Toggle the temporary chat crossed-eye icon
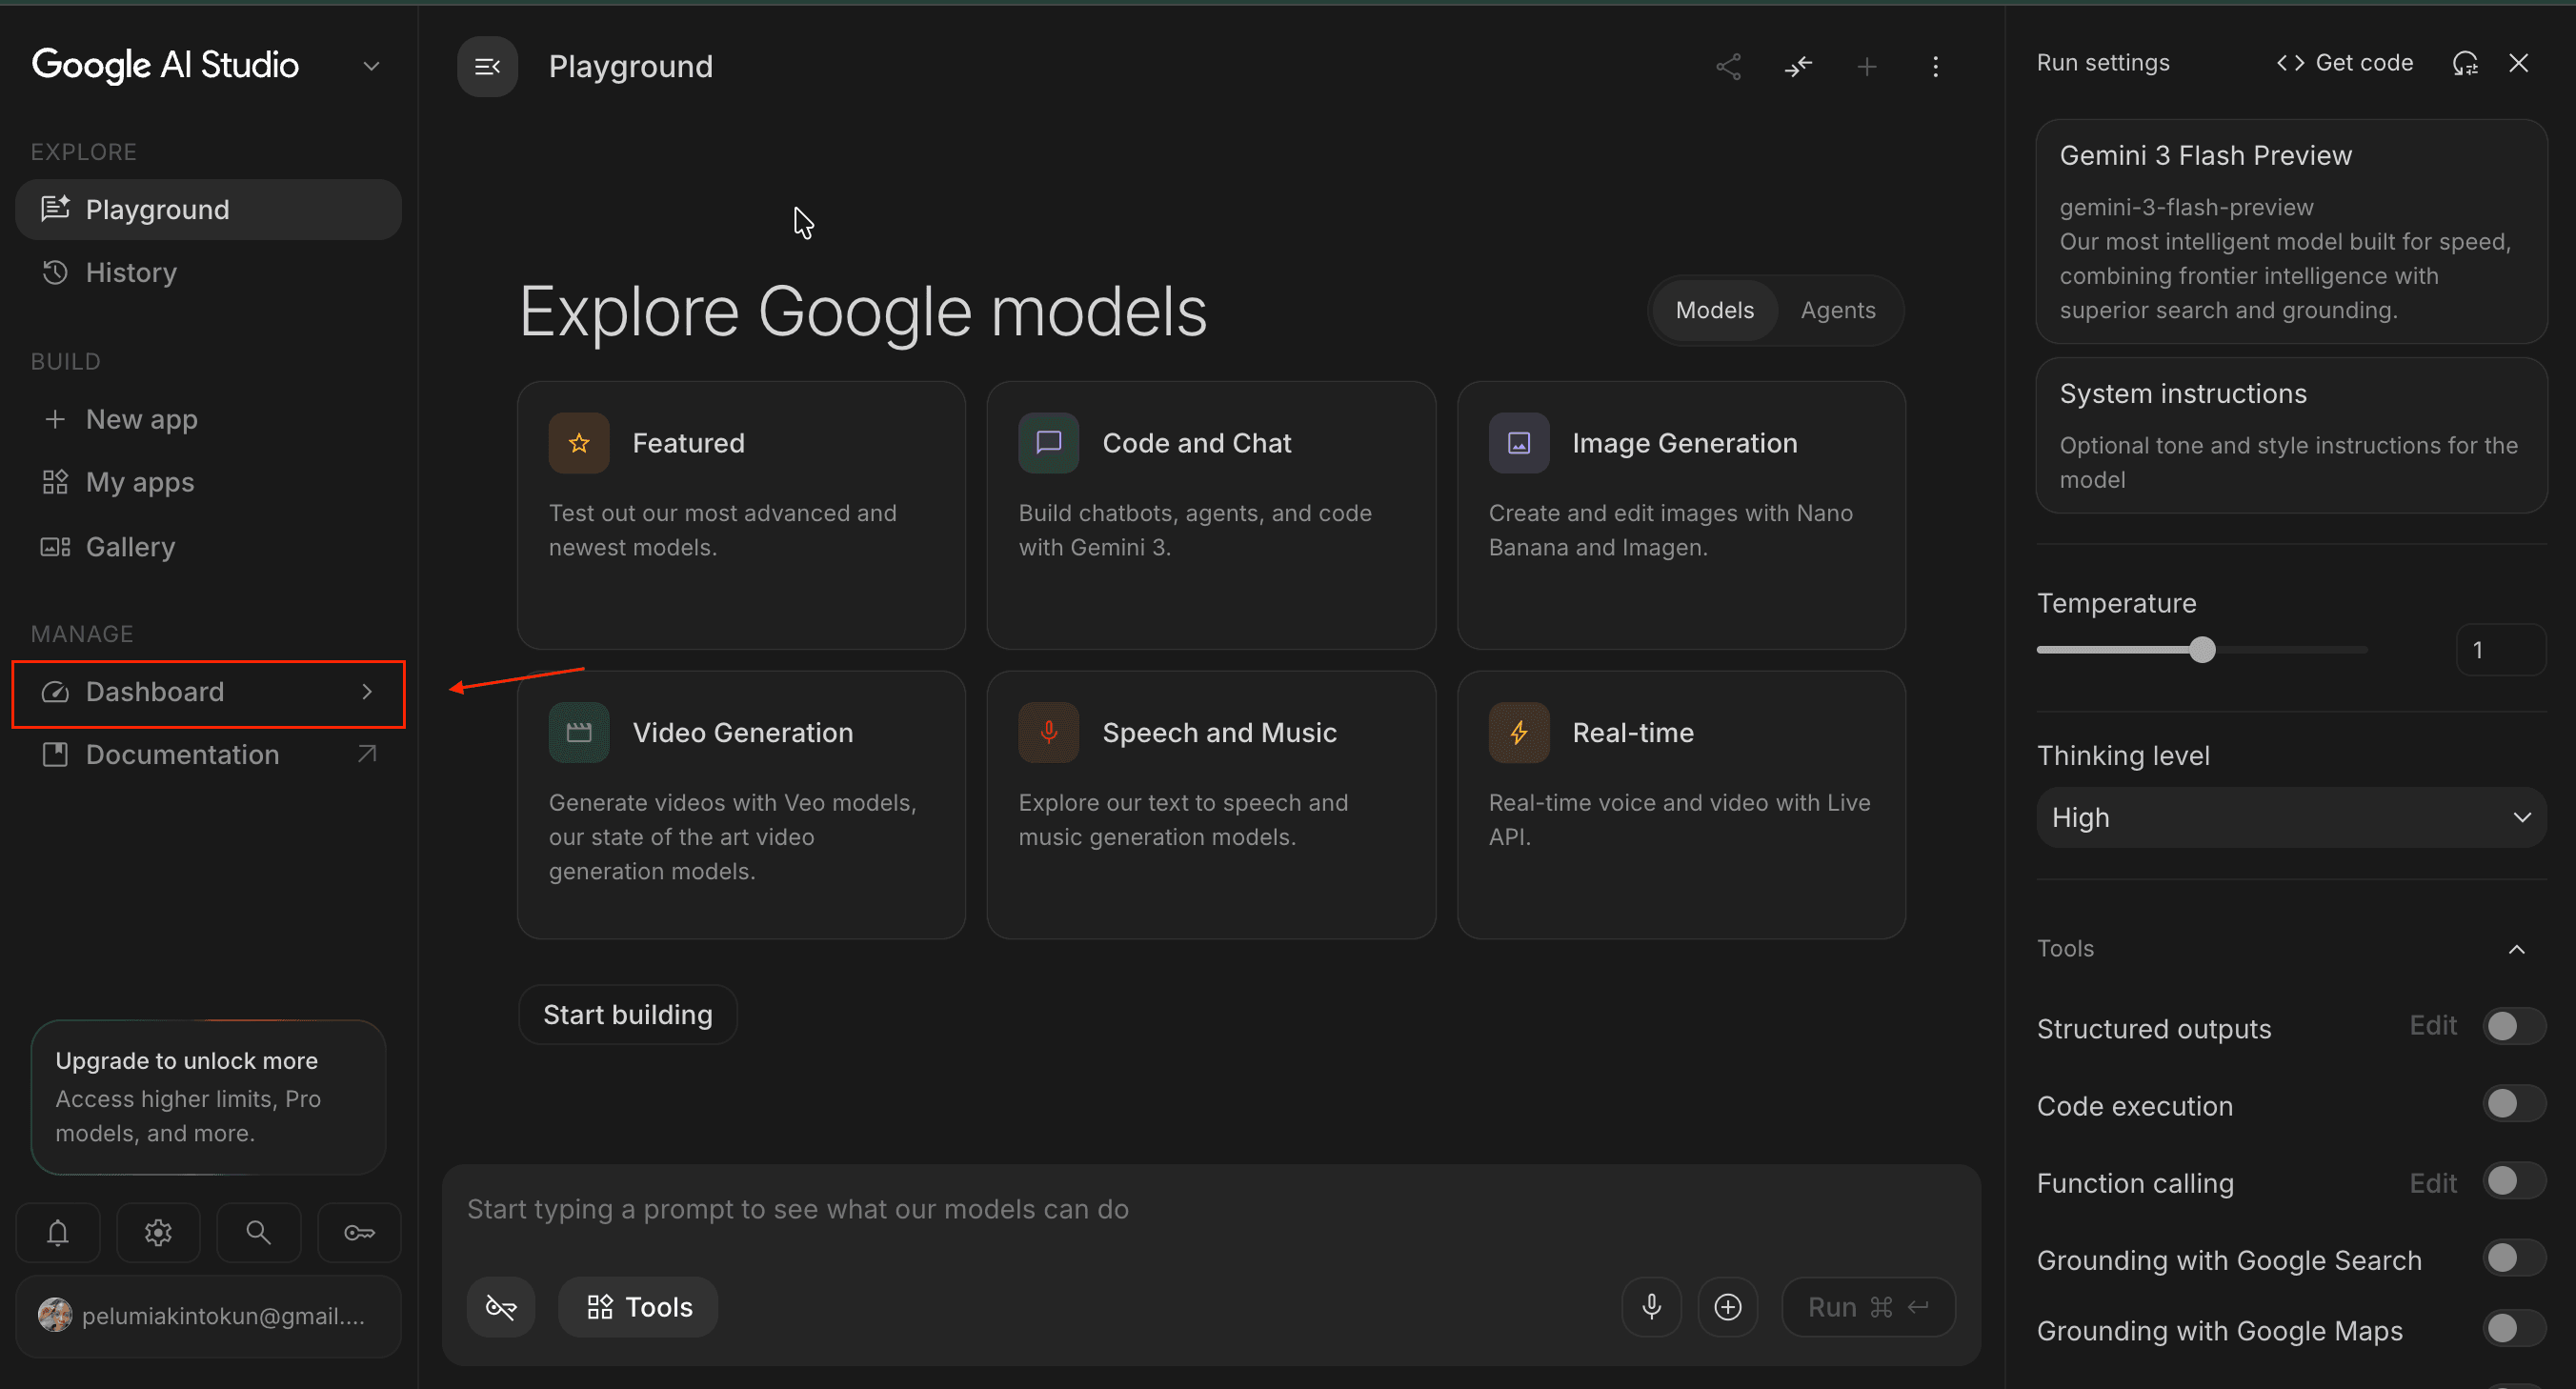Screen dimensions: 2576x1389 [500, 1306]
